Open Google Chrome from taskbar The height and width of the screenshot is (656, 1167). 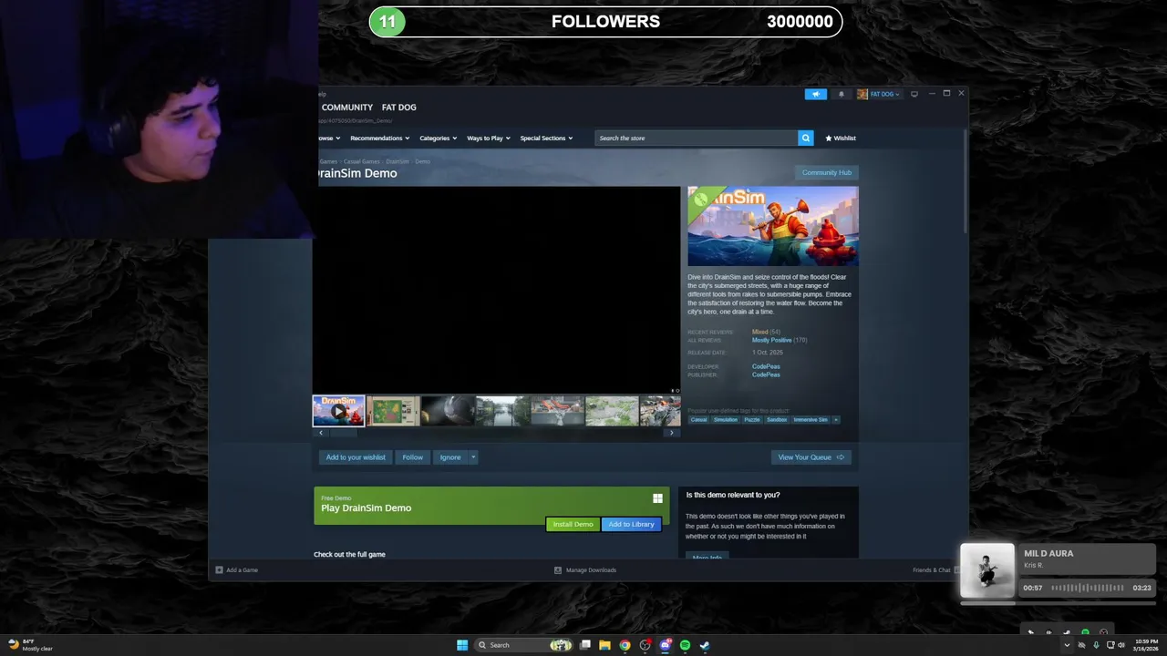[625, 645]
